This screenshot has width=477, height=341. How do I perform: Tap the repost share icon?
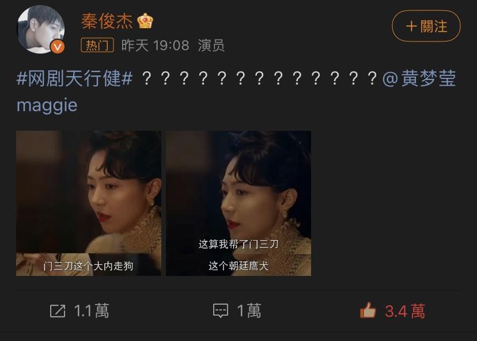coord(58,311)
